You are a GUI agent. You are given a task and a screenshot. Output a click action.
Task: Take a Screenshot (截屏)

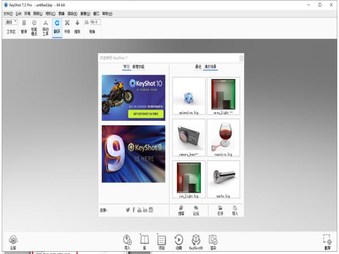click(x=327, y=242)
